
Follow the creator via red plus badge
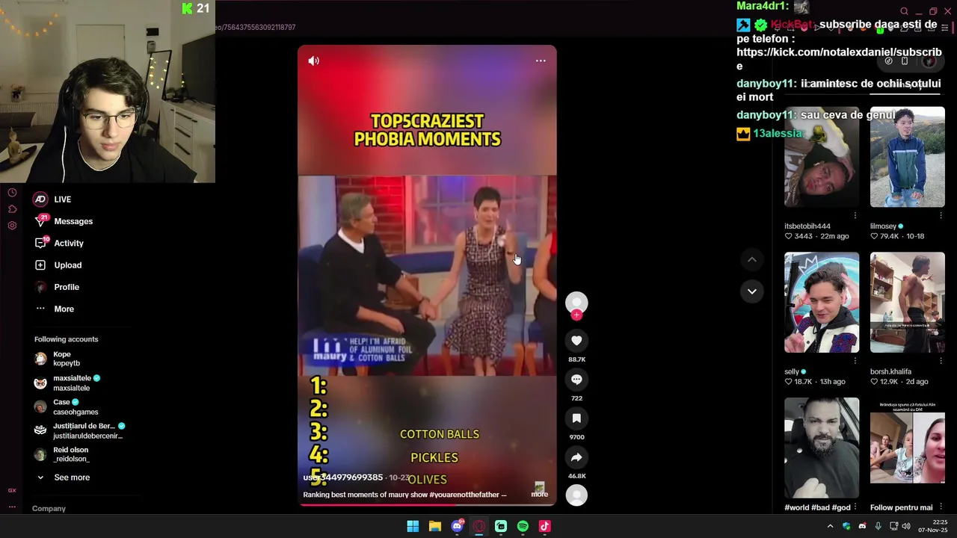tap(576, 315)
